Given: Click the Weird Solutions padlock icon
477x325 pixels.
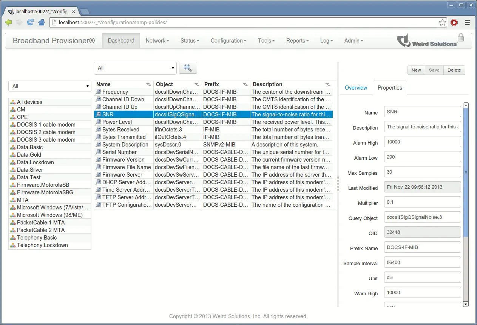Looking at the screenshot, I should coord(460,38).
